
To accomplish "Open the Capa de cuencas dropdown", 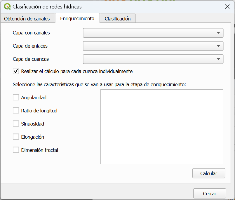I will click(x=218, y=59).
